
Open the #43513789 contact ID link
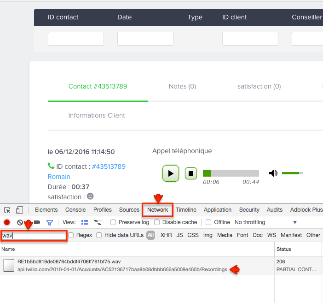[109, 166]
